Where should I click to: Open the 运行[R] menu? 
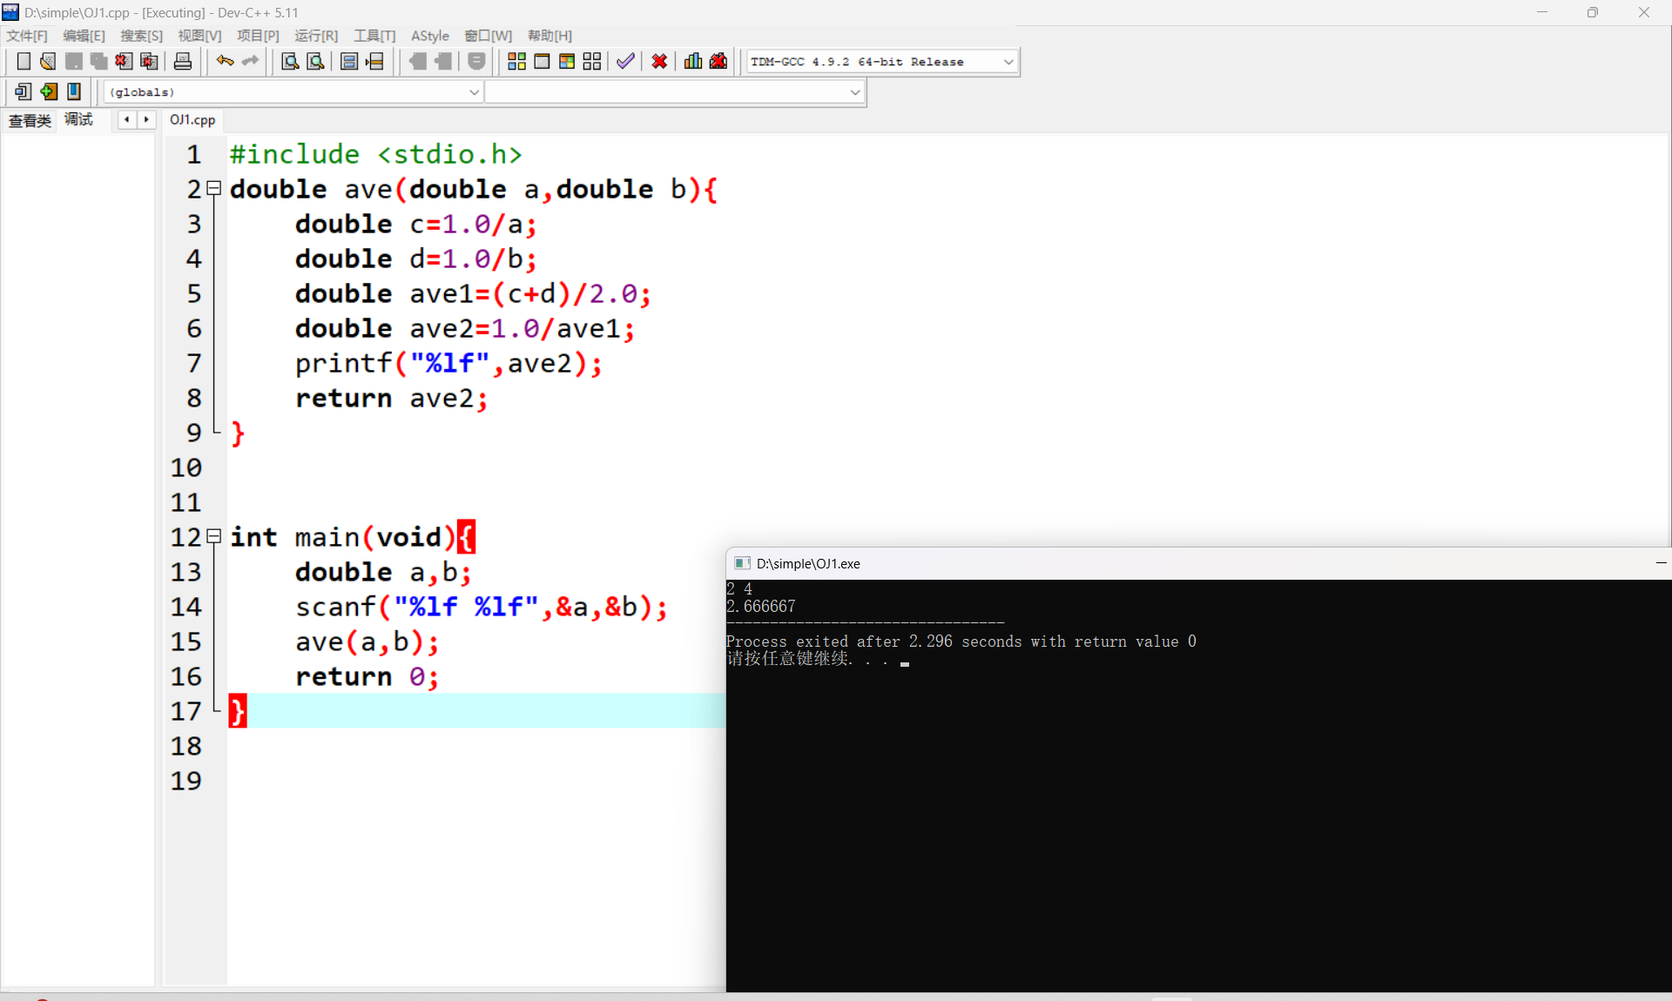[x=315, y=36]
